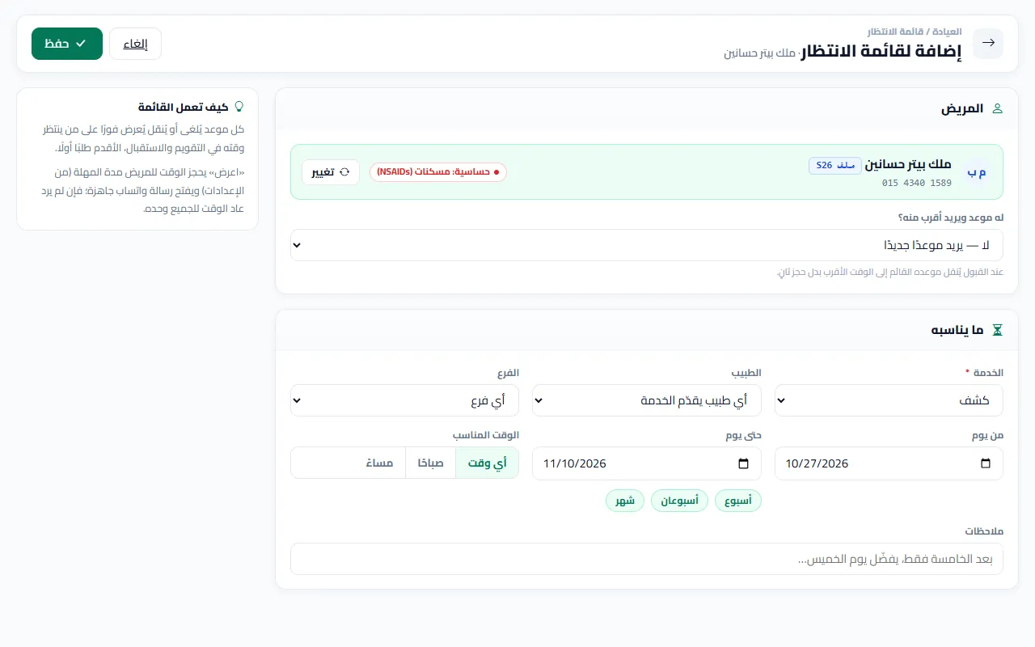The width and height of the screenshot is (1035, 647).
Task: Click the NSAIDs allergy badge
Action: pyautogui.click(x=438, y=172)
